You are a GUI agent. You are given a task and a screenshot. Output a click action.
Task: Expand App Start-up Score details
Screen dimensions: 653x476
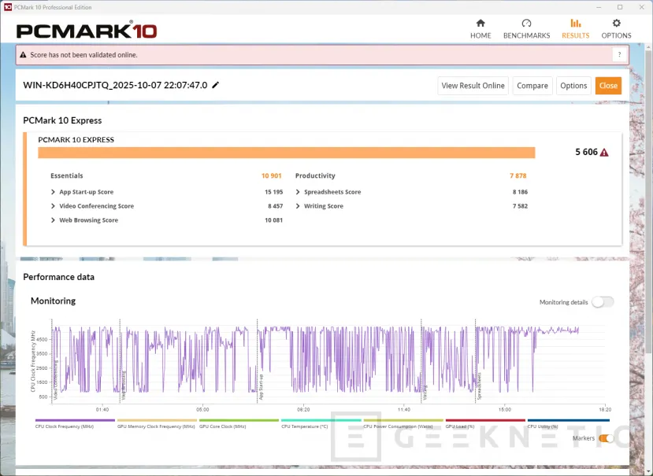pos(54,192)
